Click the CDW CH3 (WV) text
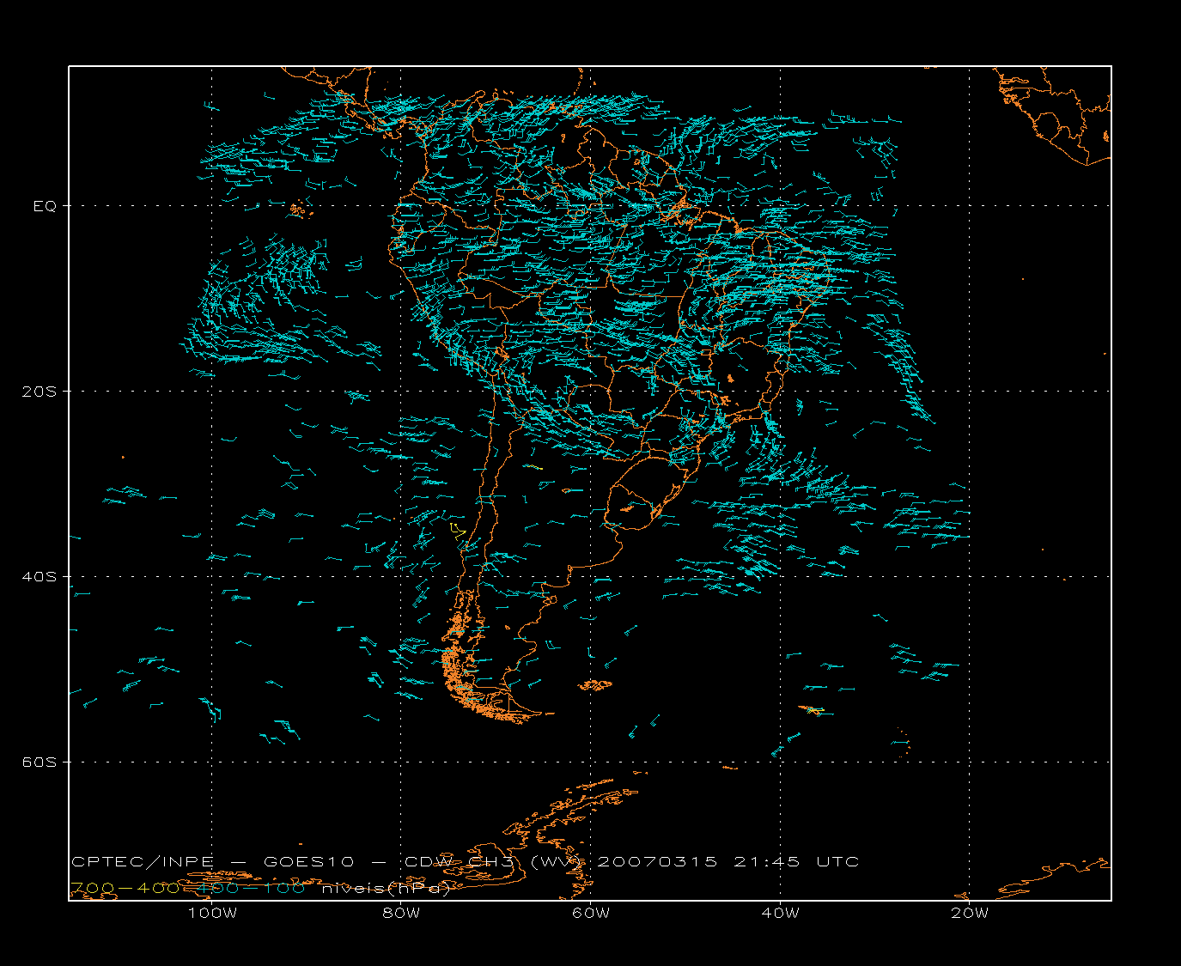The image size is (1181, 966). click(x=495, y=862)
